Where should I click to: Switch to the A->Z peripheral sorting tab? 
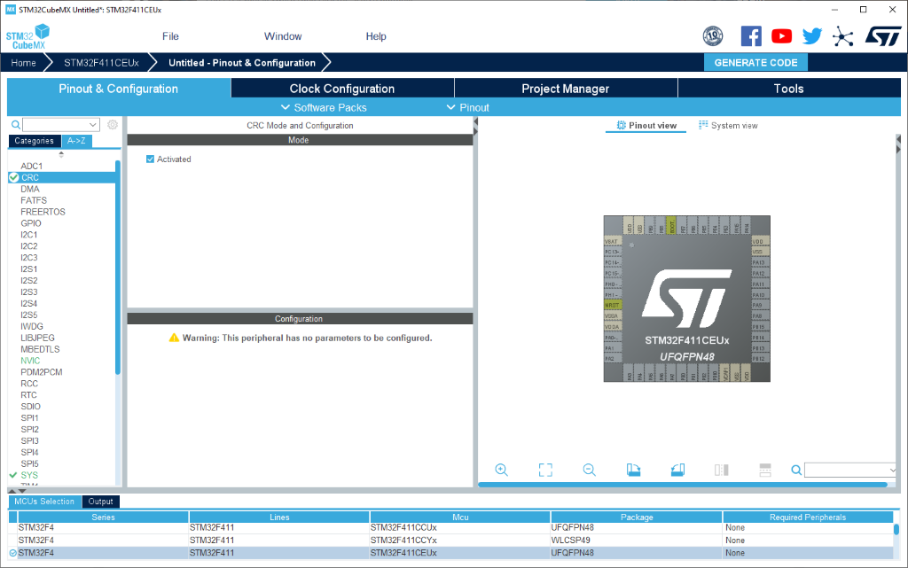(76, 141)
